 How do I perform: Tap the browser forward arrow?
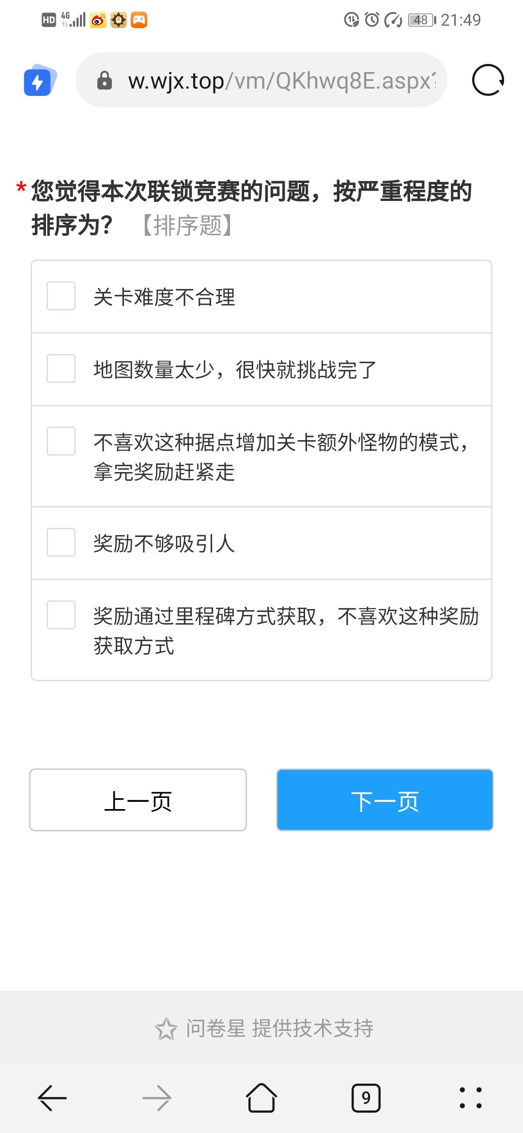(x=157, y=1098)
